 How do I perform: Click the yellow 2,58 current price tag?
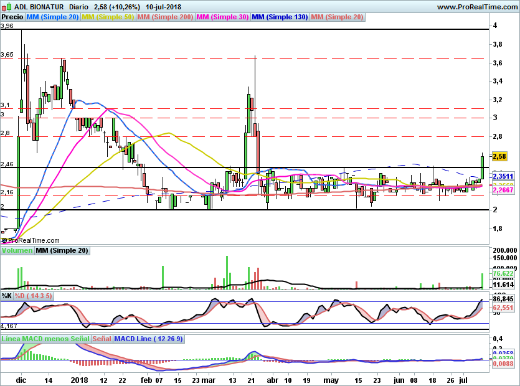pos(500,156)
